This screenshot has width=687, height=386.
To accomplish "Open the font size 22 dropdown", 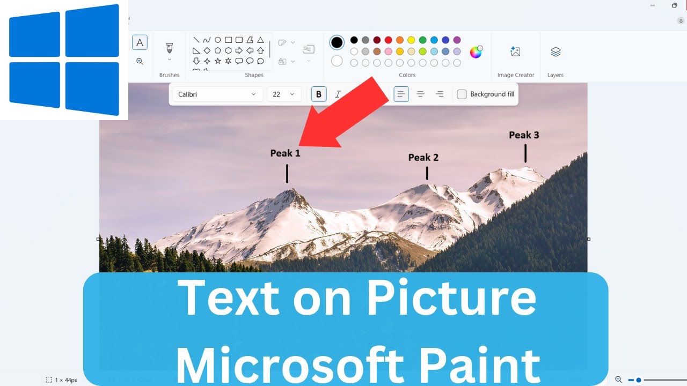I will tap(284, 94).
